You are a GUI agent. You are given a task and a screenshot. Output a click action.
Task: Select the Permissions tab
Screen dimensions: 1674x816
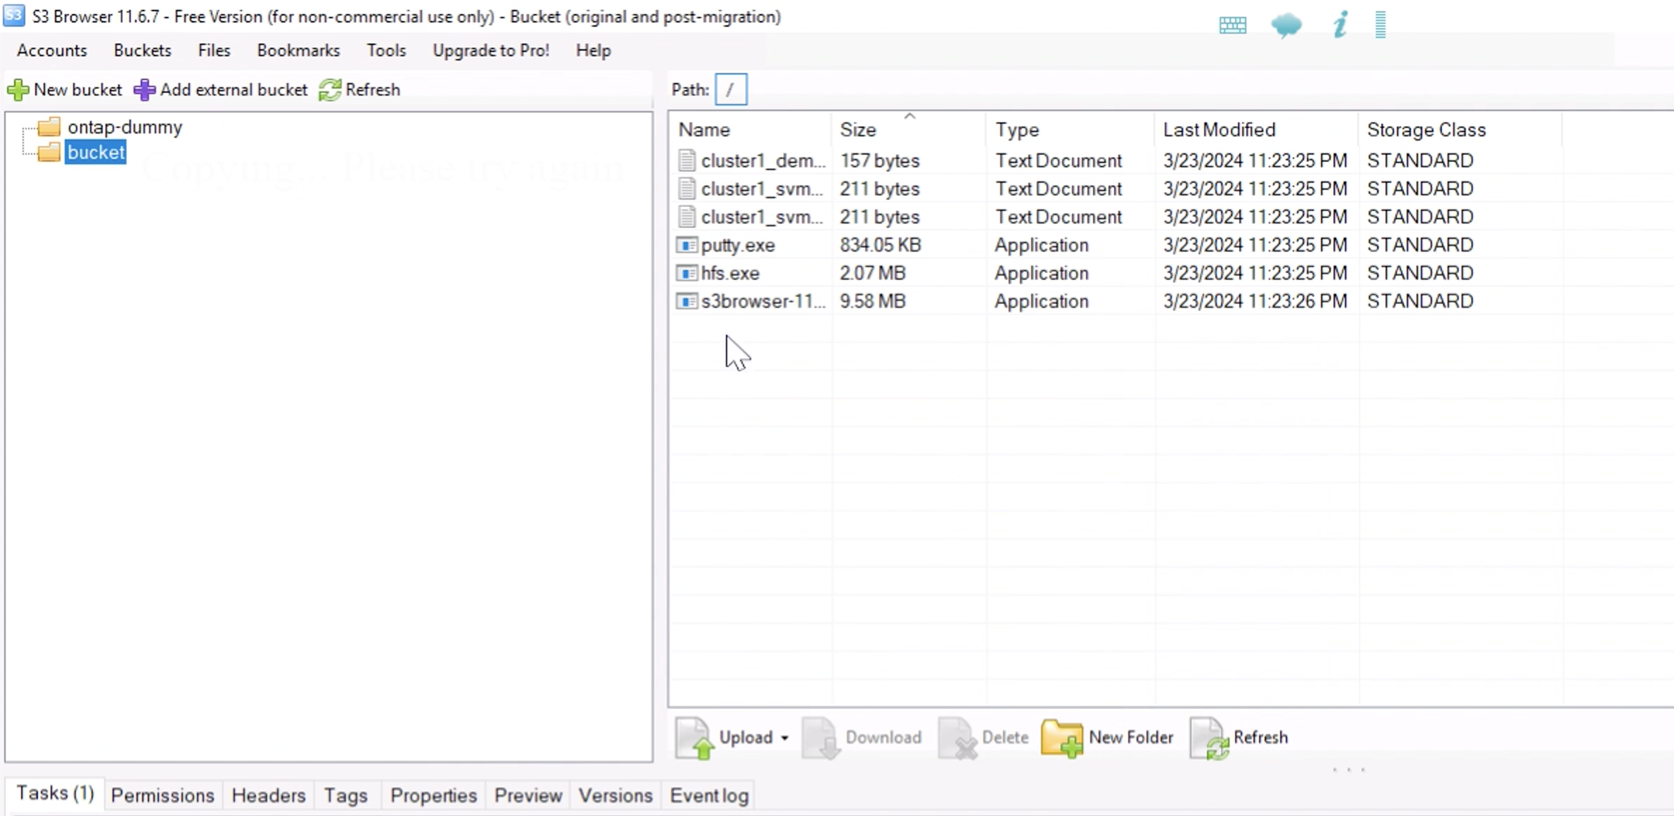coord(161,795)
